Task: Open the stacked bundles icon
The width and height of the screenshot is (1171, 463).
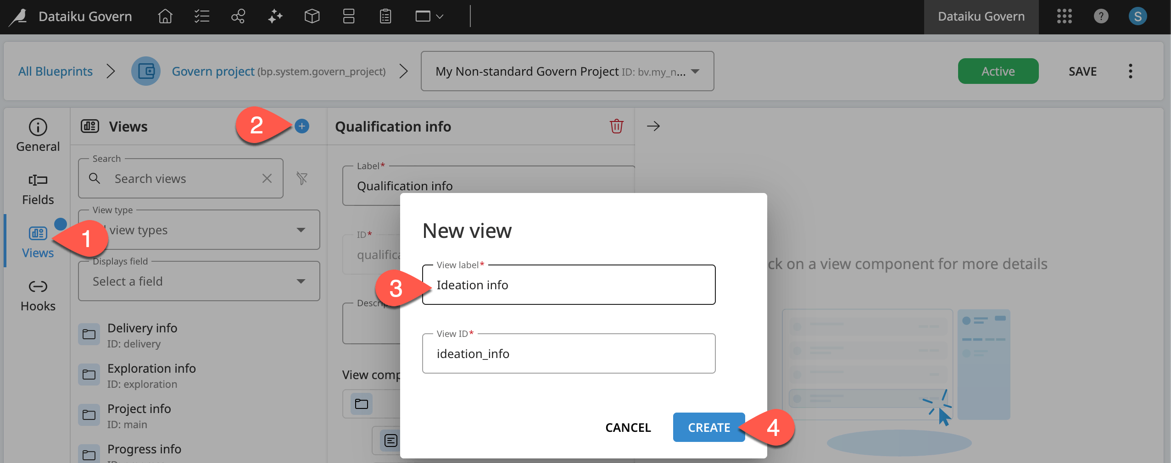Action: pos(349,17)
